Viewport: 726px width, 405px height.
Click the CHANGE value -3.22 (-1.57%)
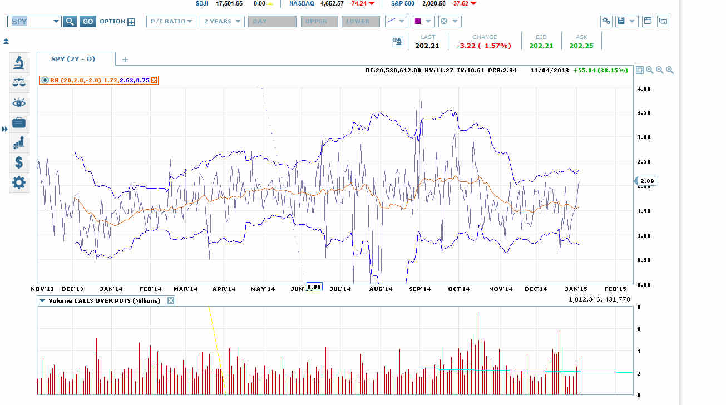483,46
